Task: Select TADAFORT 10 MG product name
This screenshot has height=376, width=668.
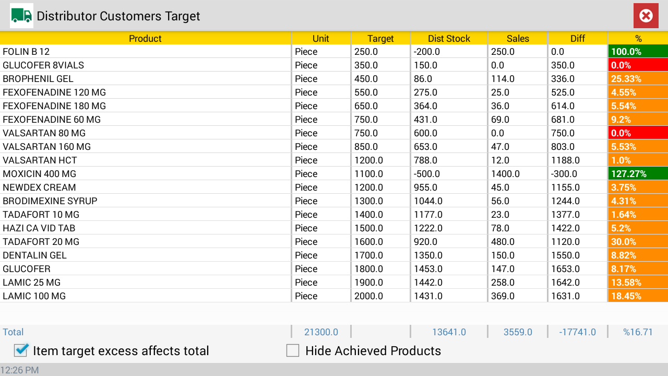Action: (x=41, y=214)
